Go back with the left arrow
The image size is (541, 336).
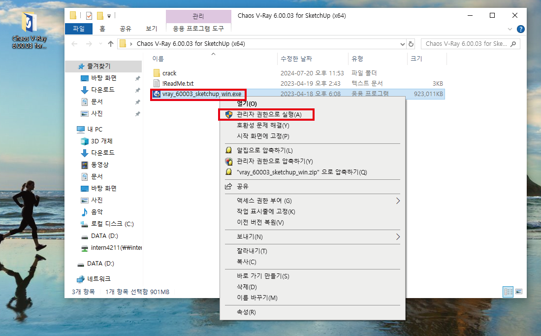coord(74,44)
